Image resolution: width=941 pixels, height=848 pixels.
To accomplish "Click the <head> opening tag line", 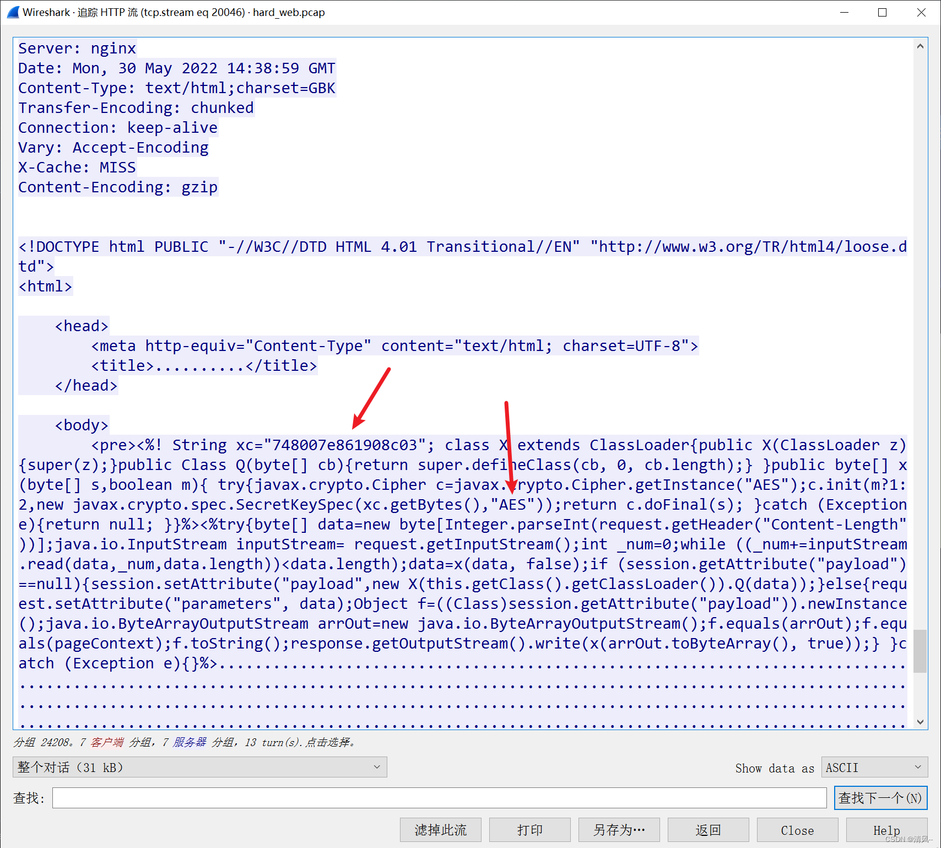I will [82, 326].
